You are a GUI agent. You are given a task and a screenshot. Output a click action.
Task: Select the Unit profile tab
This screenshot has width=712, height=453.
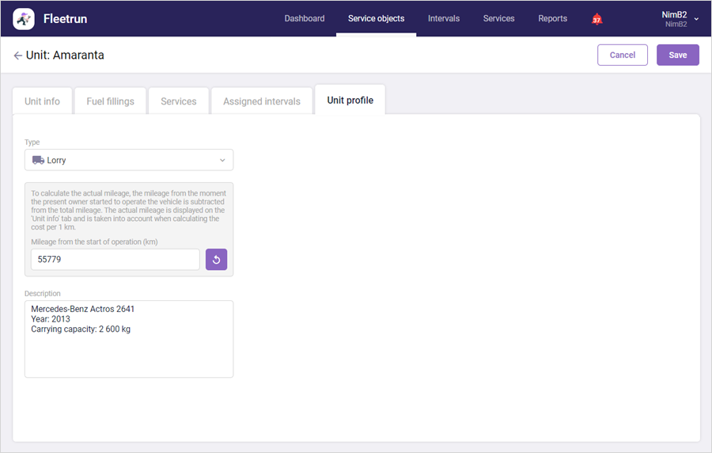point(350,100)
